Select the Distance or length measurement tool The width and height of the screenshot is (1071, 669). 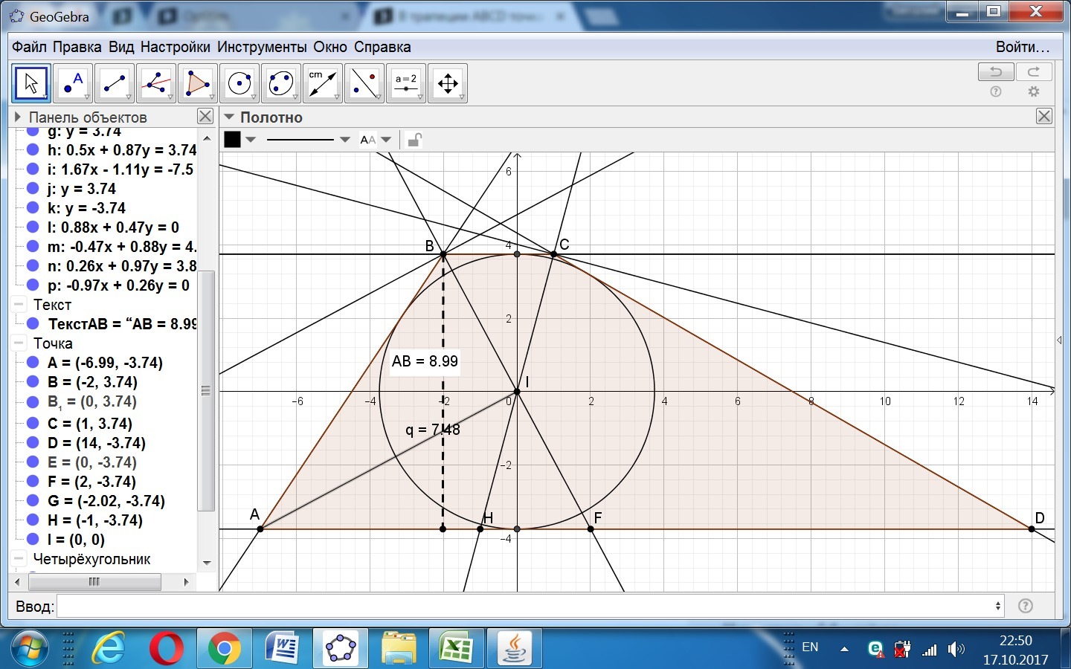click(323, 83)
